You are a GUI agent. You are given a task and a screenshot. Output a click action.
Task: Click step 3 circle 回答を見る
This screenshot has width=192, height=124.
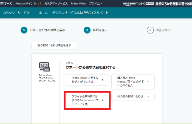pyautogui.click(x=150, y=30)
